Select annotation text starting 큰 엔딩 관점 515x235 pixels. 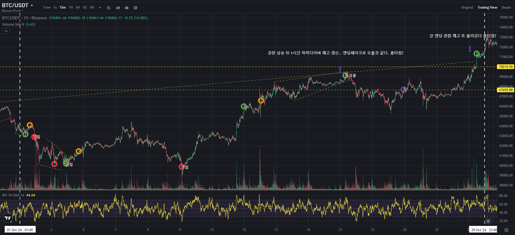tap(463, 36)
